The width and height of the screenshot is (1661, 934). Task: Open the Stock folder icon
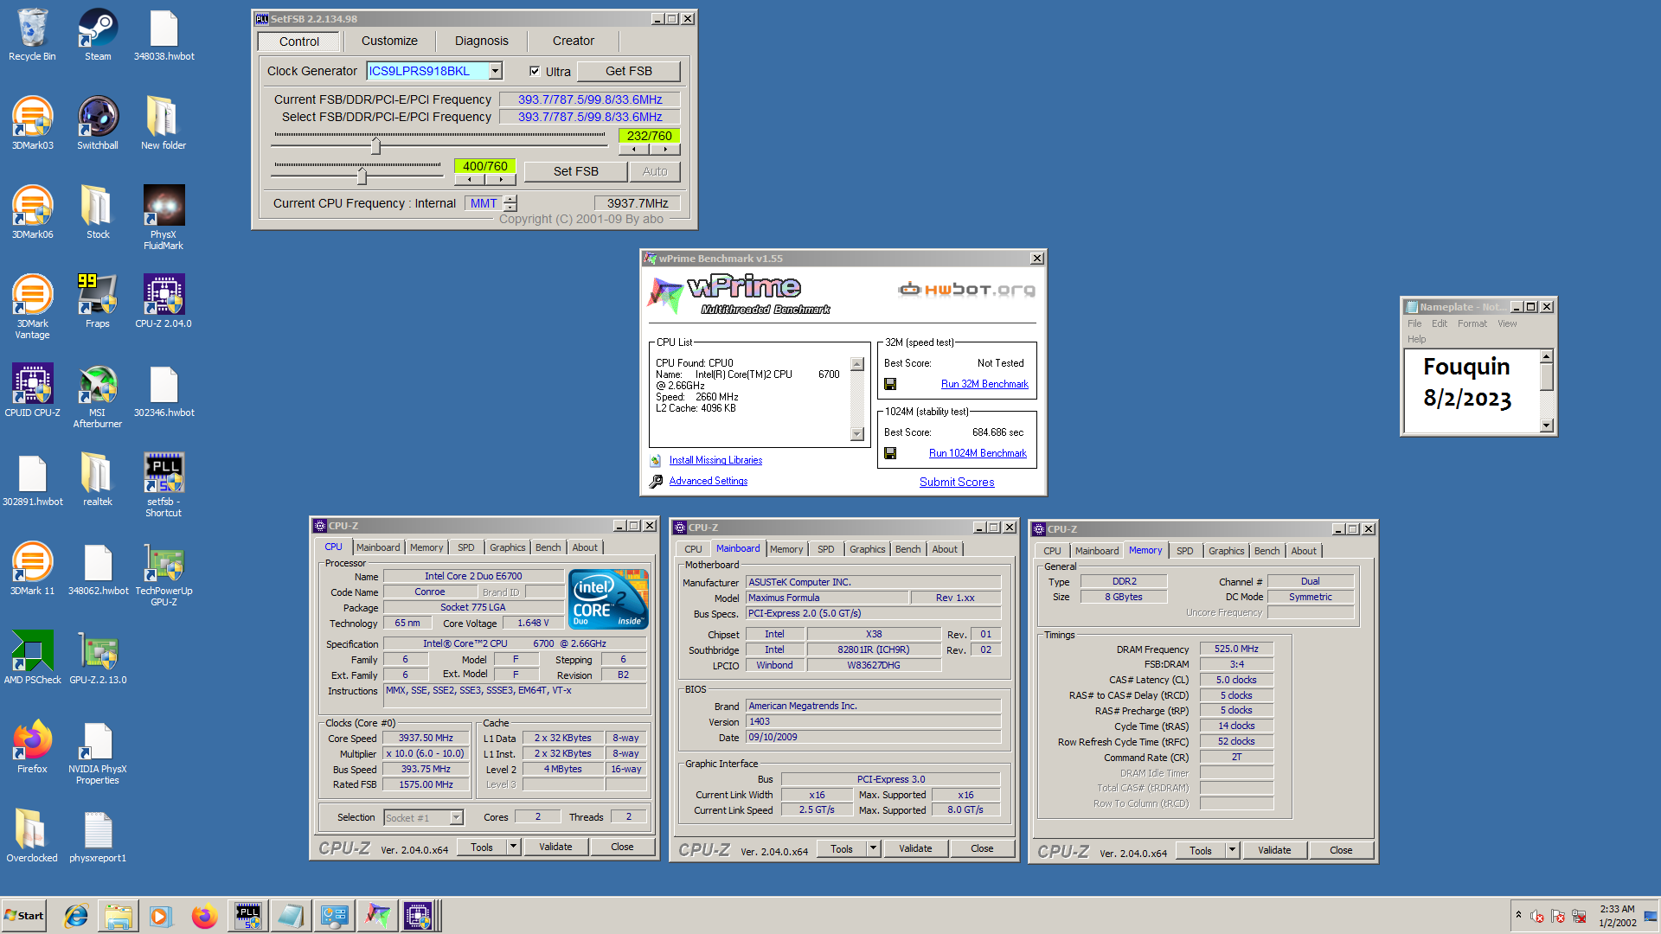tap(98, 213)
